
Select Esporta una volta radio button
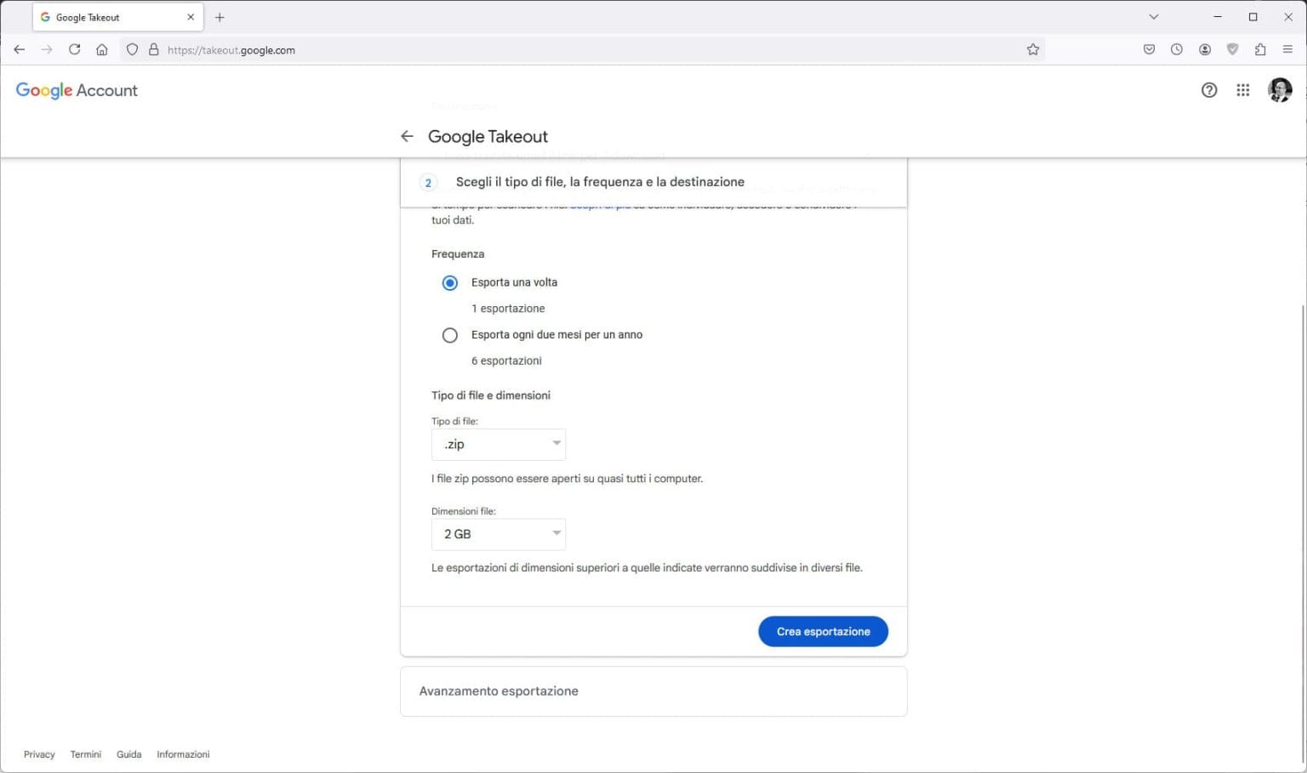tap(450, 283)
